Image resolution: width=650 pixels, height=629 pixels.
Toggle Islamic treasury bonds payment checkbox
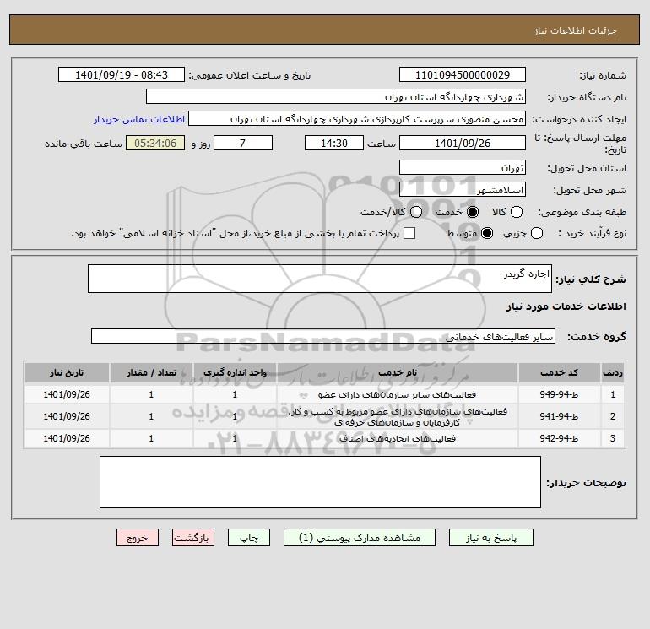point(409,233)
